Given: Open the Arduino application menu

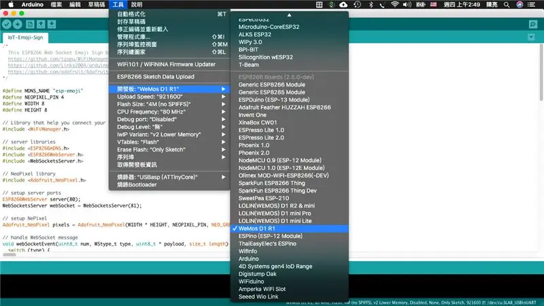Looking at the screenshot, I should pos(32,5).
